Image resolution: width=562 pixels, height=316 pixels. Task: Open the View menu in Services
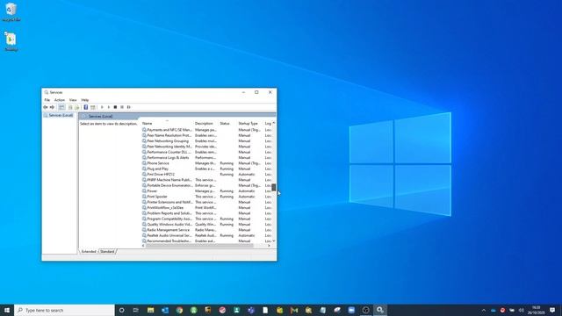(73, 100)
